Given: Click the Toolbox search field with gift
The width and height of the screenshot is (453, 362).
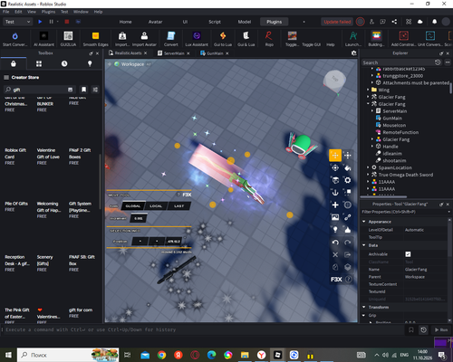Looking at the screenshot, I should tap(39, 90).
